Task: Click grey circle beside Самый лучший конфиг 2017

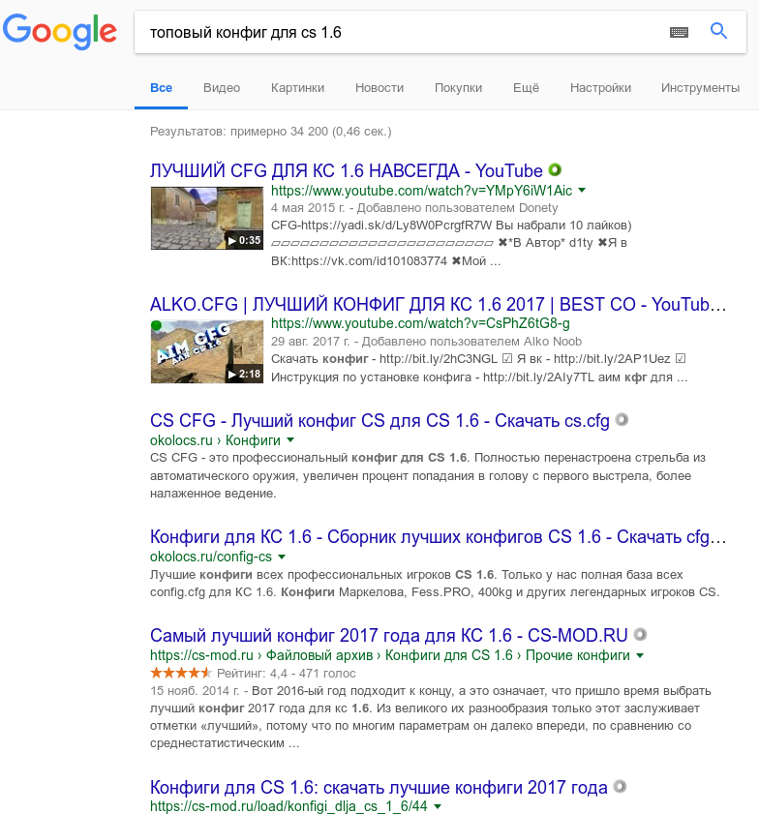Action: (640, 634)
